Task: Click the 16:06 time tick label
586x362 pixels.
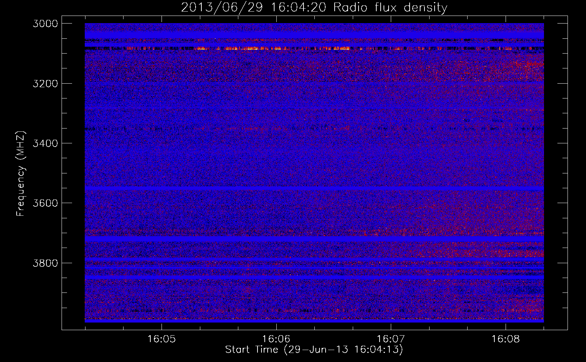Action: [x=276, y=339]
